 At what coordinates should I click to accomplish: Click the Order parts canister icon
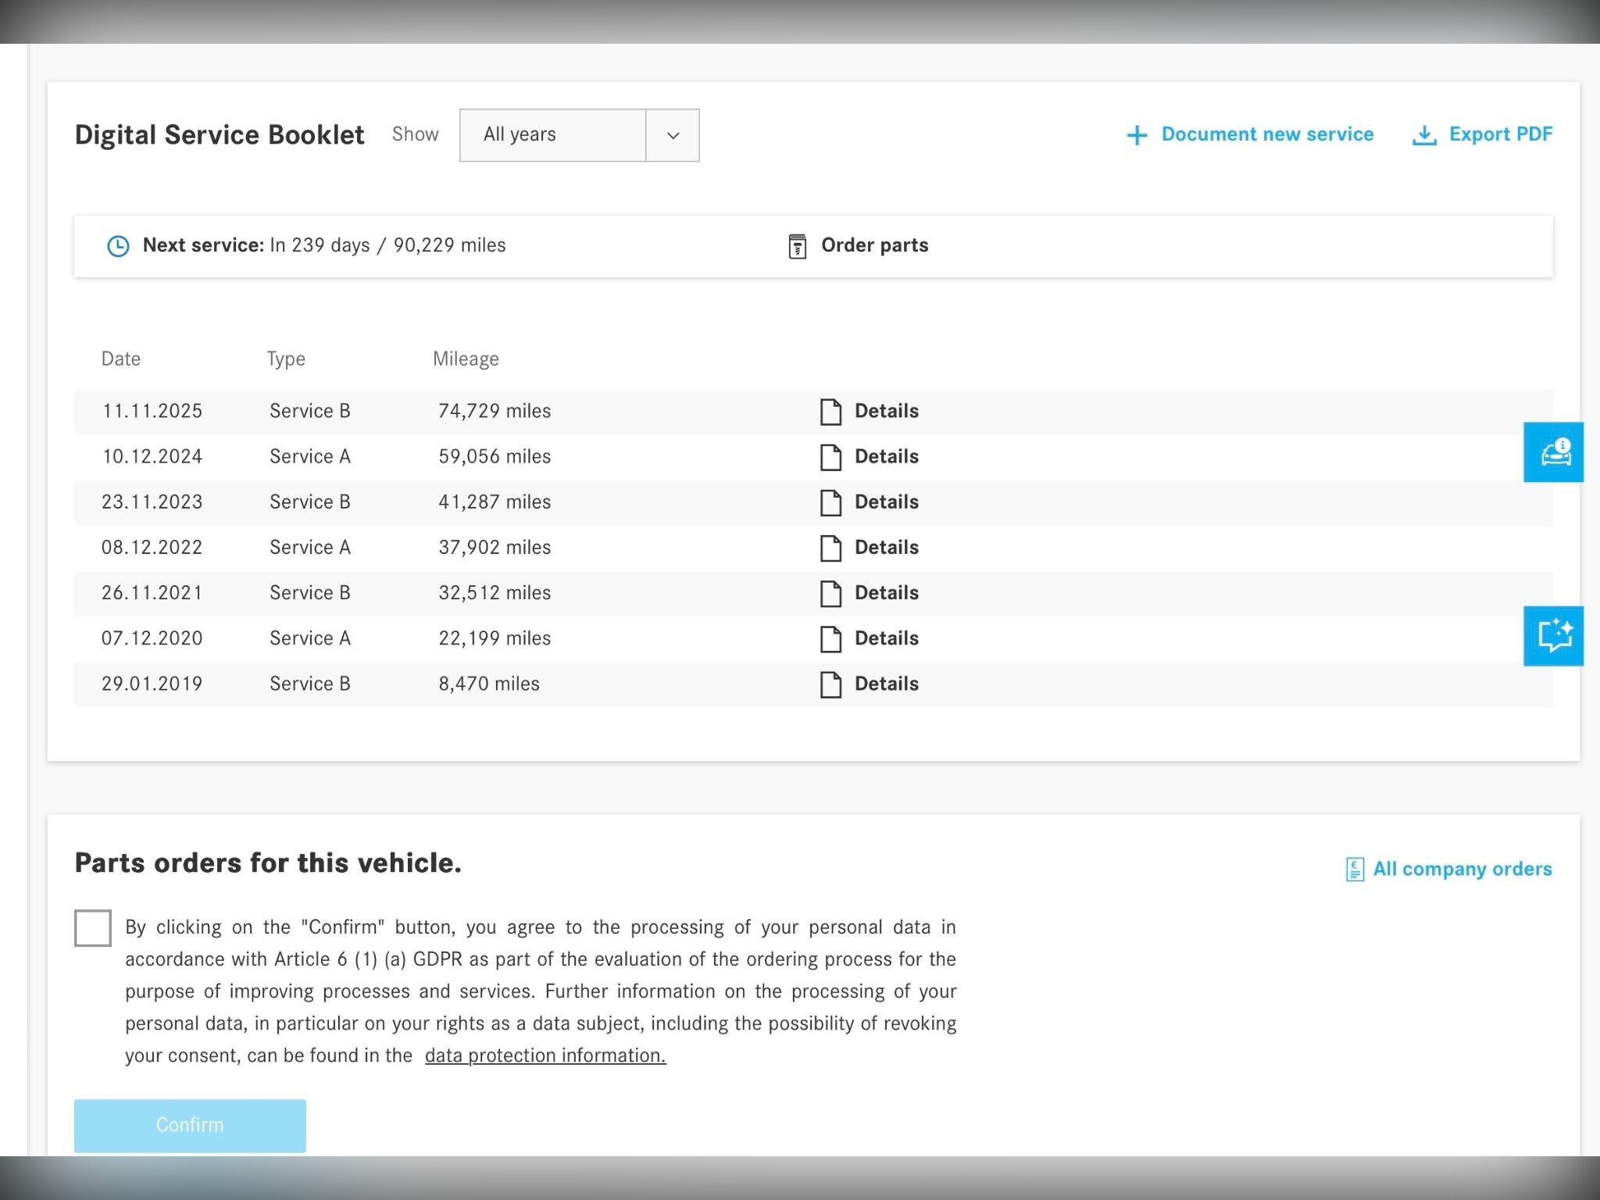point(797,246)
